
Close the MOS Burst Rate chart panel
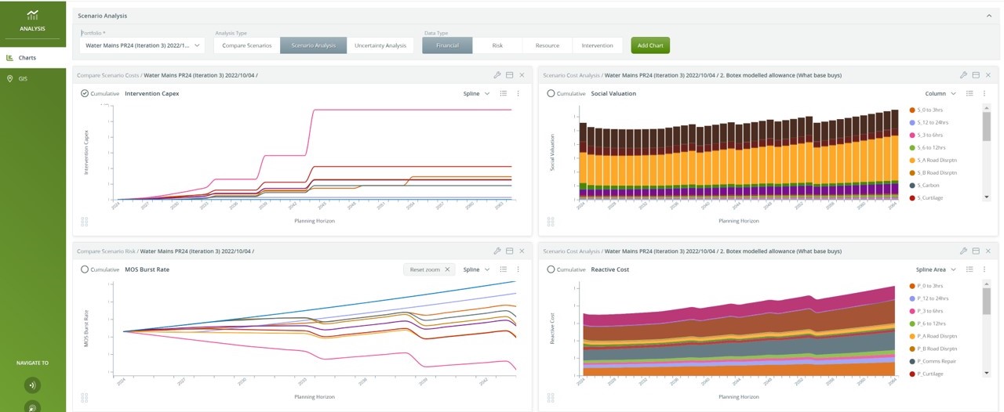[522, 251]
